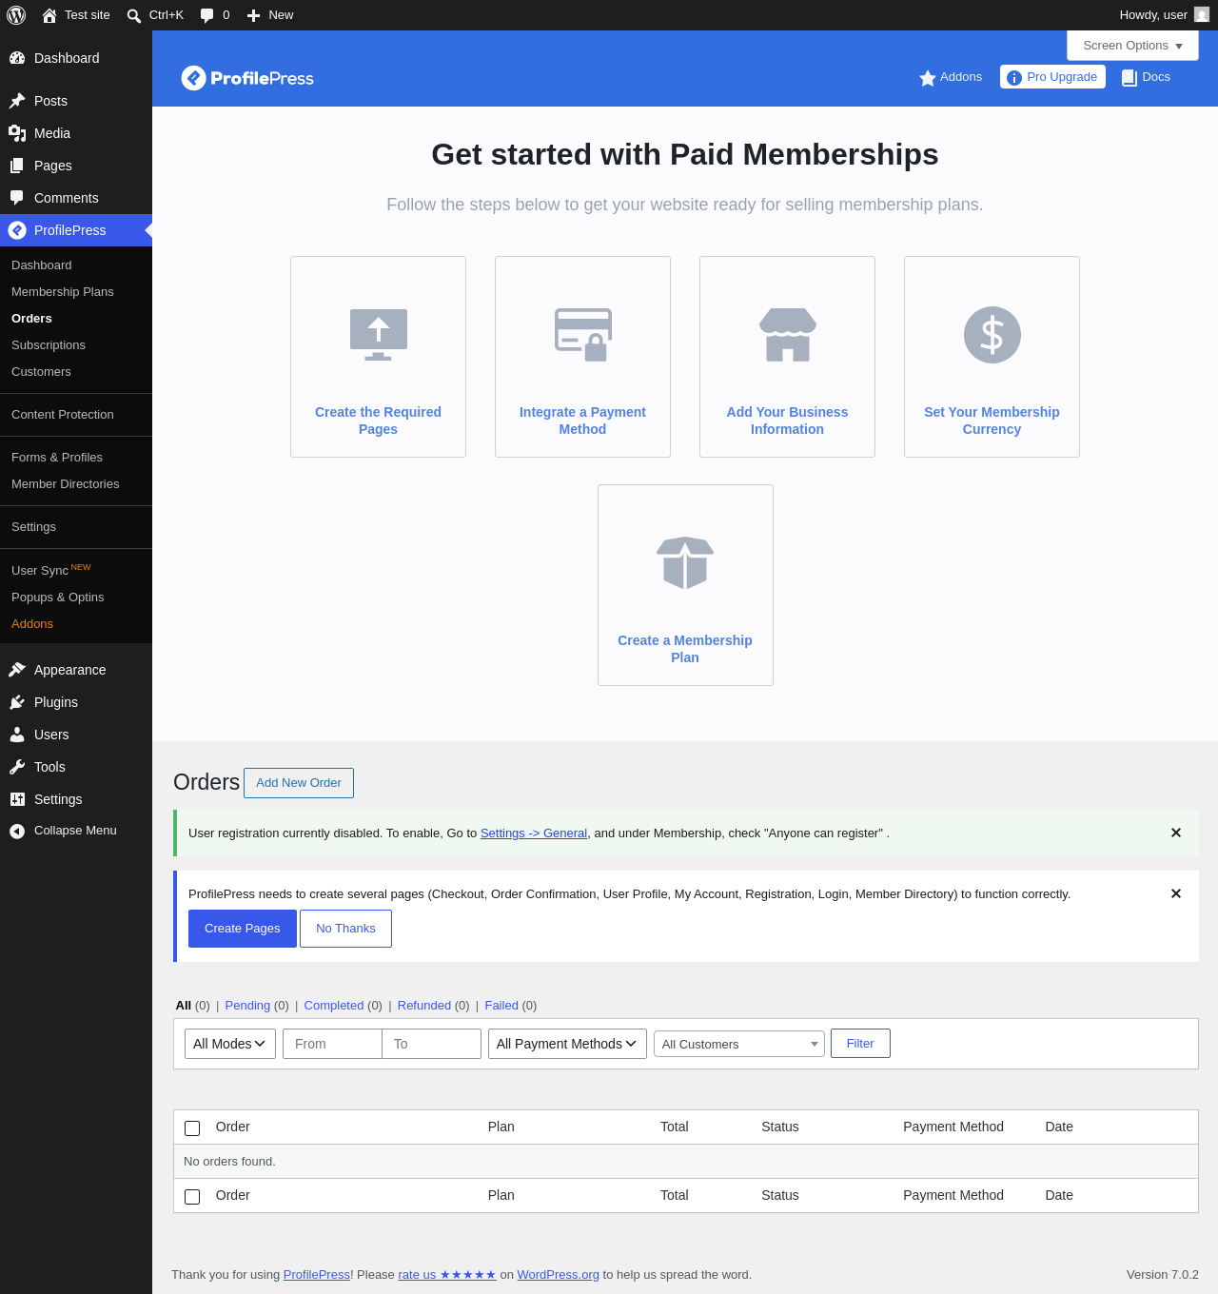Open Member Directories submenu item
Image resolution: width=1218 pixels, height=1294 pixels.
(66, 484)
